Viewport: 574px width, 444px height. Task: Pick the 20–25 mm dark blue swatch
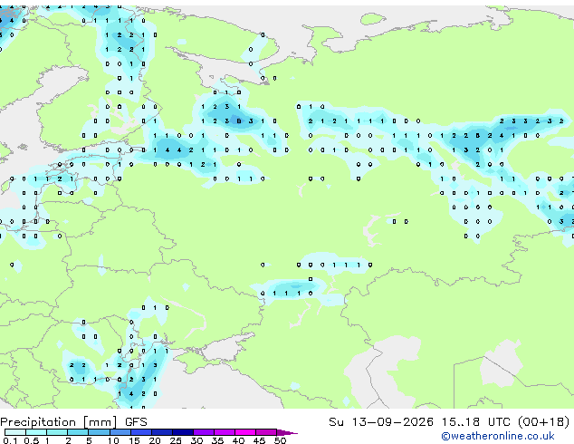pyautogui.click(x=161, y=432)
